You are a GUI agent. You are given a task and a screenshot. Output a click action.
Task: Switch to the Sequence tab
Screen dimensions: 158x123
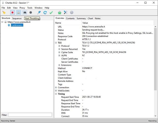click(17, 18)
